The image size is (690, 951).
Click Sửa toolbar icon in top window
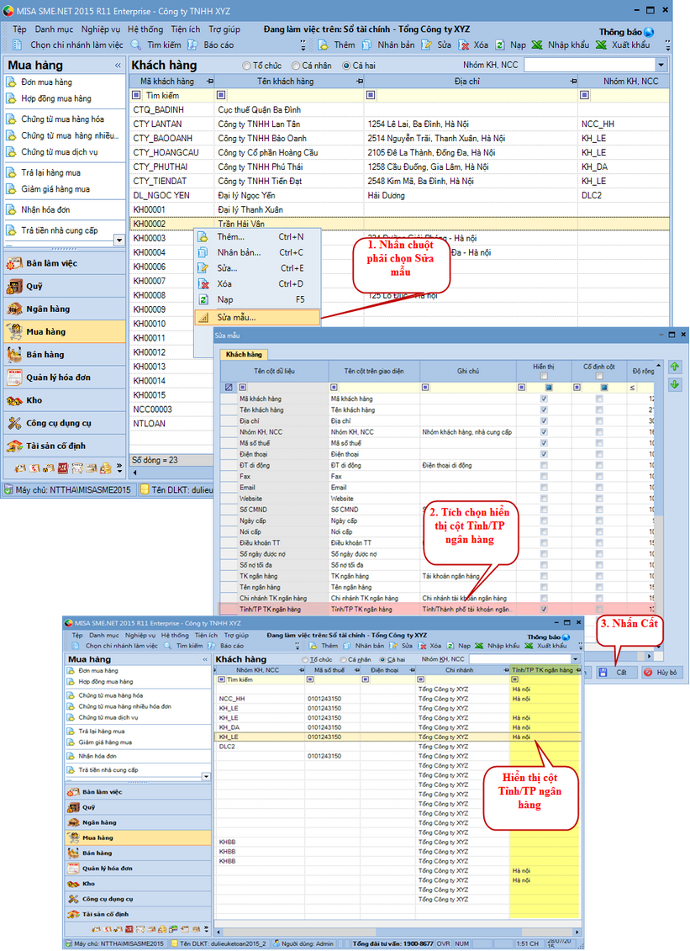[427, 45]
